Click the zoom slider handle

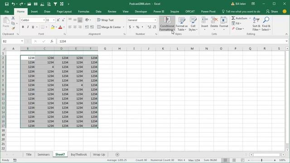tap(261, 160)
